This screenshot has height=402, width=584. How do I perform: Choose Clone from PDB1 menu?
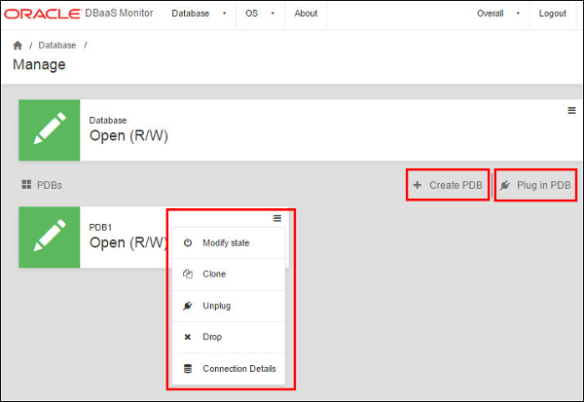click(229, 274)
